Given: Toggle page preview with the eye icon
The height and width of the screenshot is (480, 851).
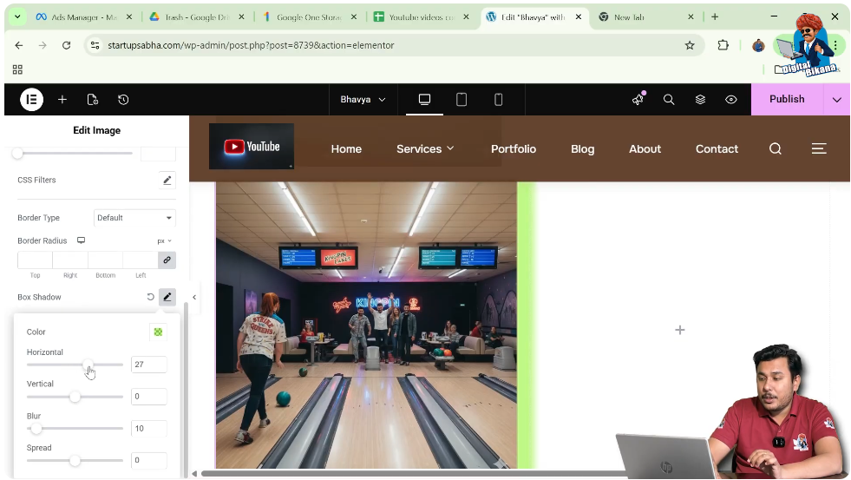Looking at the screenshot, I should tap(731, 100).
